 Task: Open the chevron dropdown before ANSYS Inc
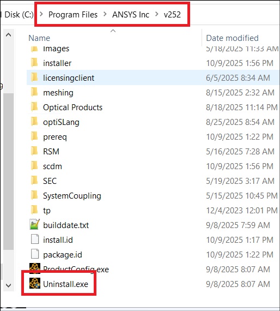point(105,14)
